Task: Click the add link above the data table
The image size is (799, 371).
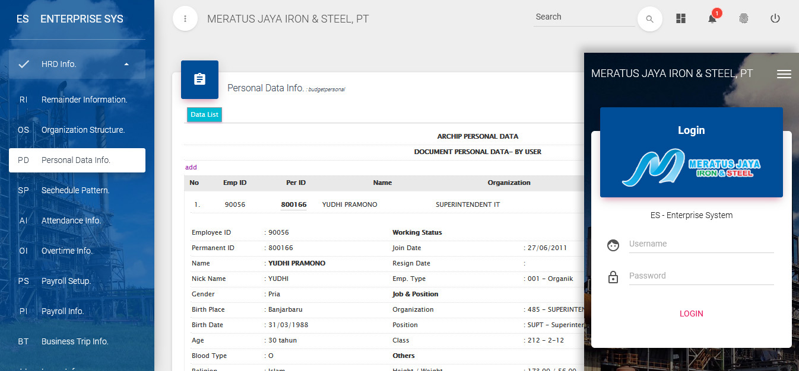Action: 191,167
